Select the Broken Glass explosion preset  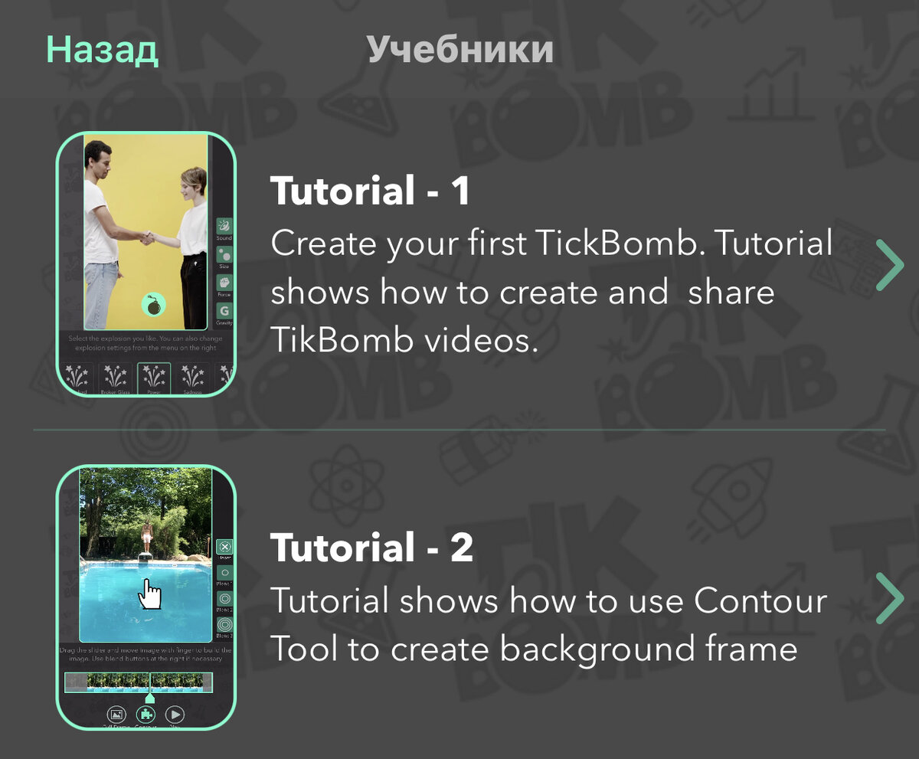116,379
